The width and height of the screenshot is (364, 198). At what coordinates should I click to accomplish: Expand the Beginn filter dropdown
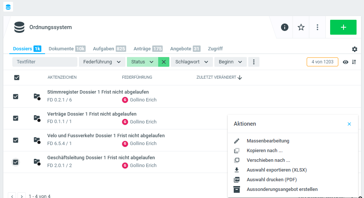[230, 62]
